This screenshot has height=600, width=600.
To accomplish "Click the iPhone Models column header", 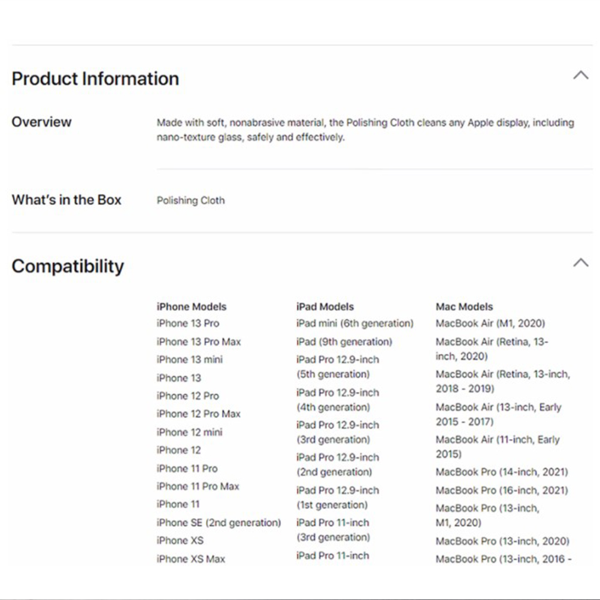I will click(192, 307).
